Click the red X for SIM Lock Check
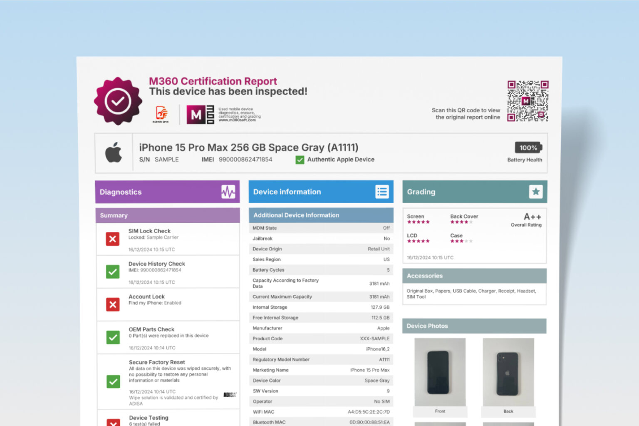 tap(112, 239)
